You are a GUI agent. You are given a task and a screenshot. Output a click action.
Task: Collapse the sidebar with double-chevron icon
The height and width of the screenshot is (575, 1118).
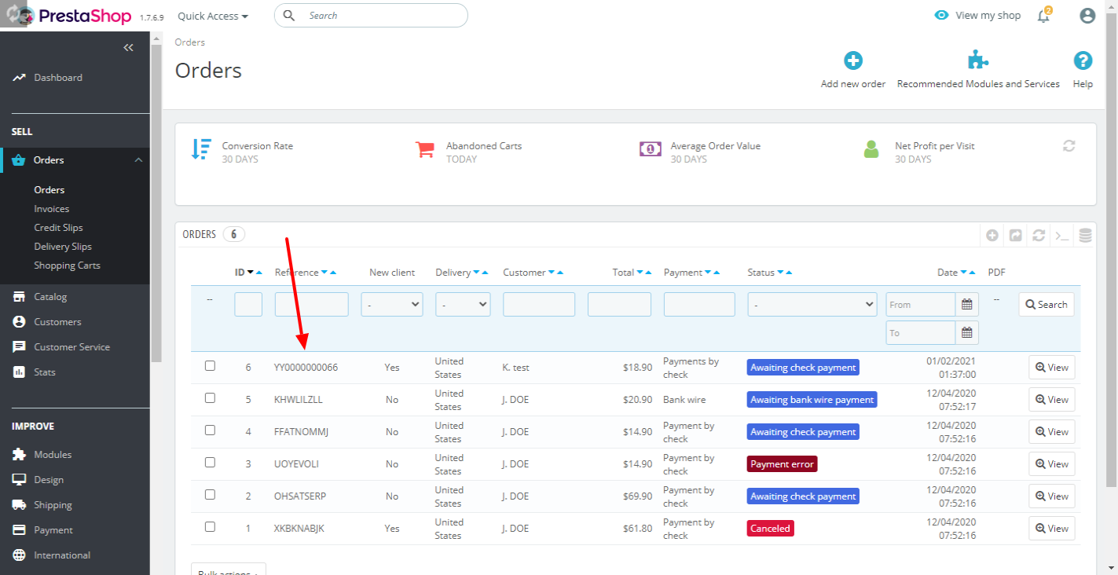coord(129,48)
